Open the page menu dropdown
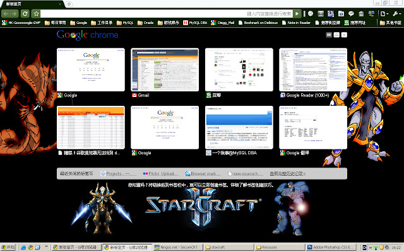The image size is (404, 252). click(384, 14)
